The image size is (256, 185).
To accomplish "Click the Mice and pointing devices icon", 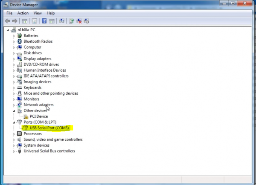I will (20, 93).
